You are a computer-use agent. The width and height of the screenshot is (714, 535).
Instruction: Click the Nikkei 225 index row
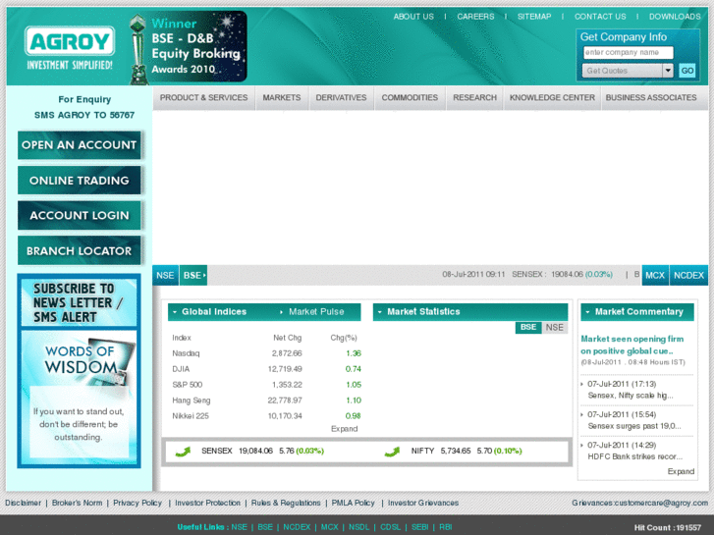point(266,416)
